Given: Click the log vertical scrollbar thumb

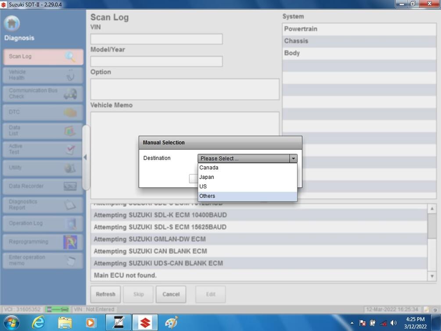Looking at the screenshot, I should point(432,226).
